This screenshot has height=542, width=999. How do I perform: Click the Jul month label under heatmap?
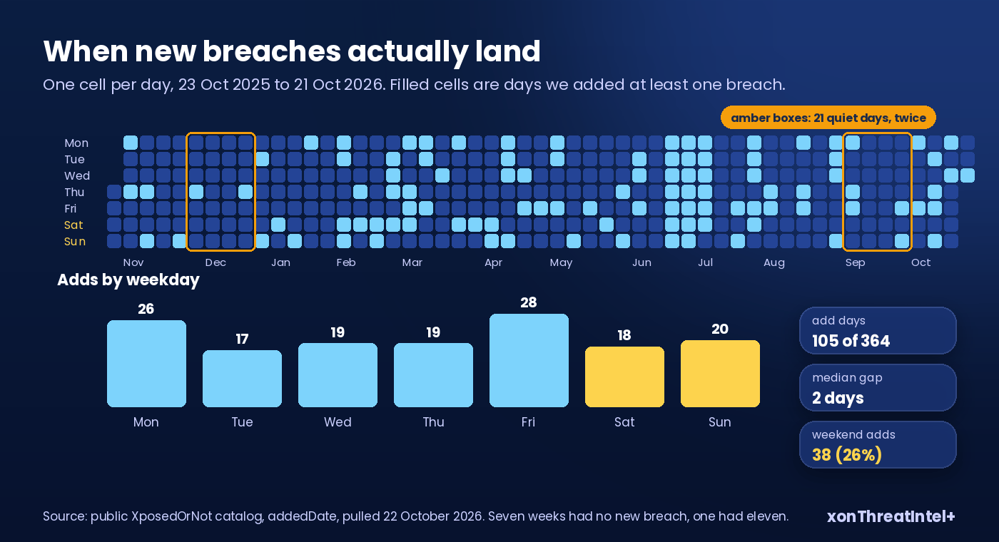(x=705, y=262)
